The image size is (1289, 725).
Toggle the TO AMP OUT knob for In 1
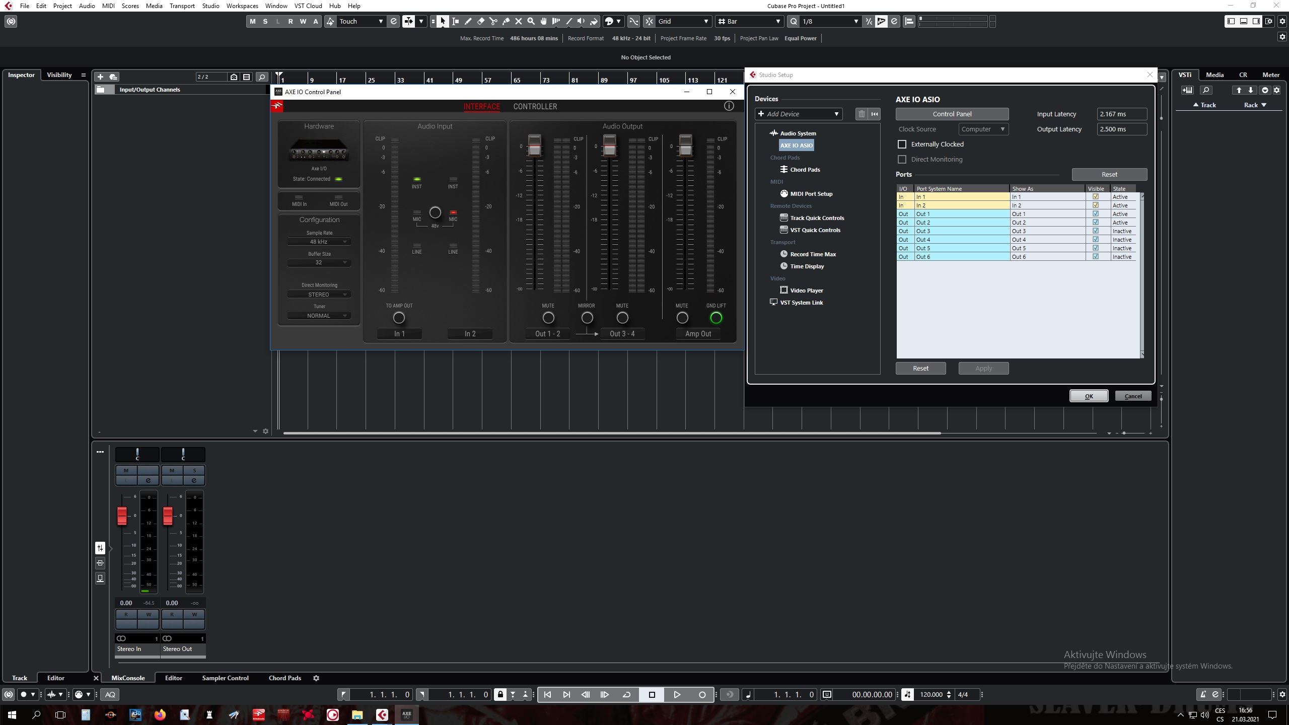[399, 318]
